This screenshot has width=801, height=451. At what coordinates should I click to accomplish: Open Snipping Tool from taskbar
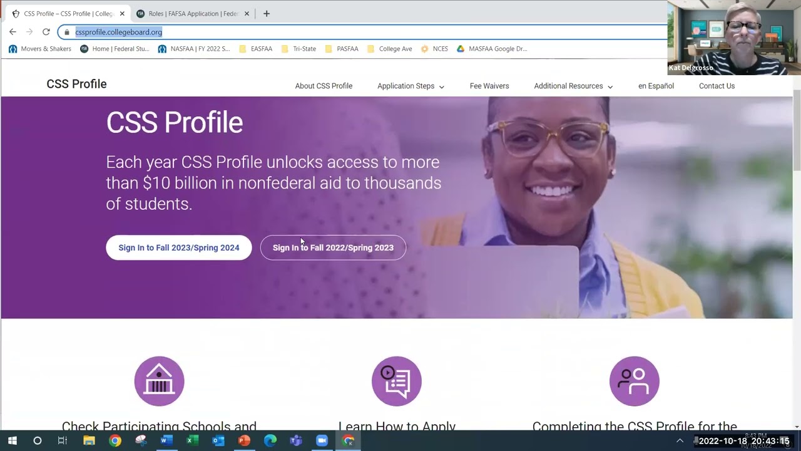click(x=141, y=441)
